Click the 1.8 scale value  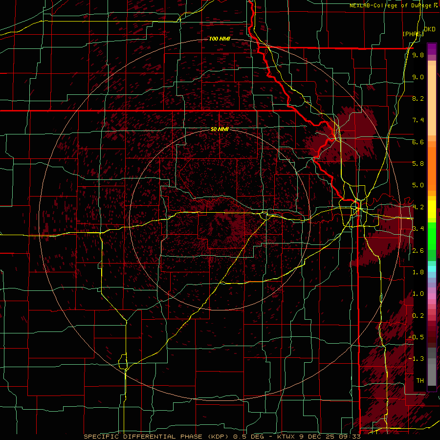pos(418,272)
